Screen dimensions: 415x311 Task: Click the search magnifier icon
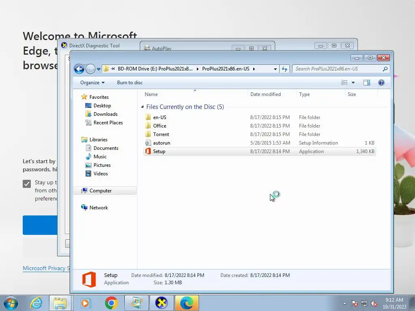[385, 69]
